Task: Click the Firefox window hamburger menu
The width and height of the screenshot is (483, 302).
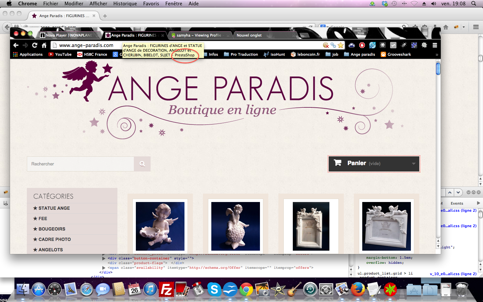Action: pyautogui.click(x=476, y=27)
